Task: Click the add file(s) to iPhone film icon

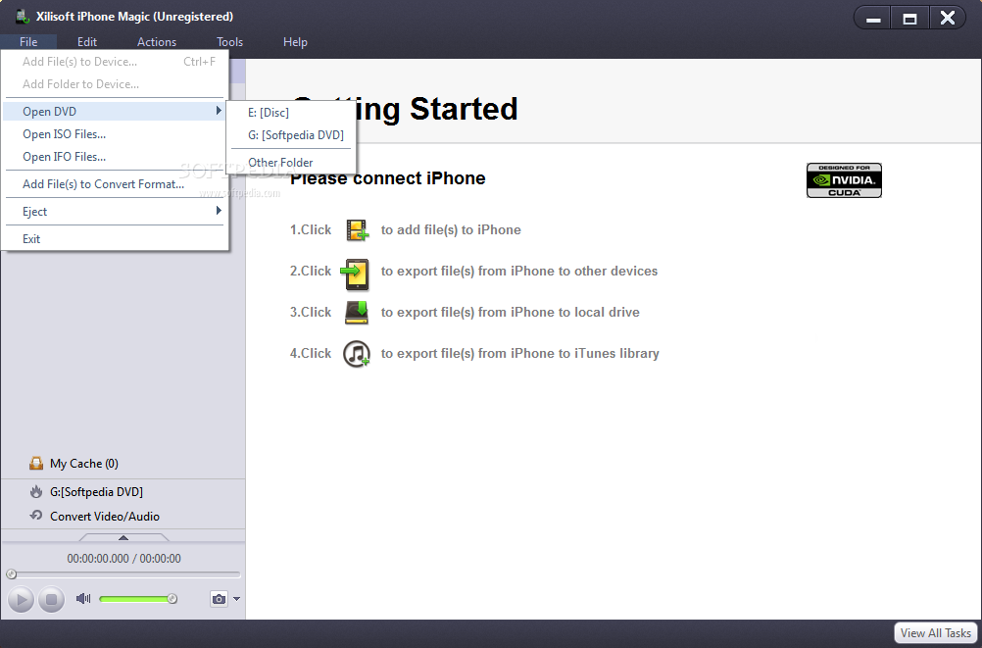Action: (358, 230)
